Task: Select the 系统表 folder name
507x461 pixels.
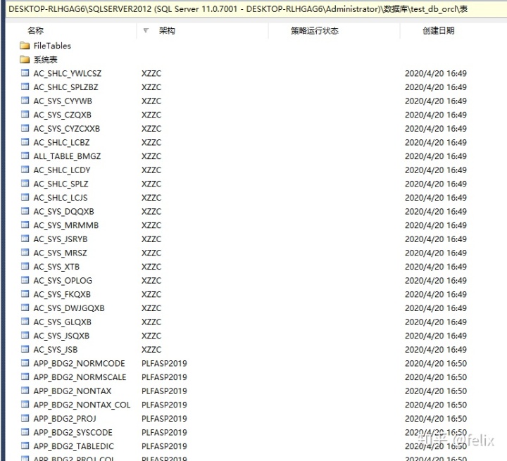Action: pos(46,60)
